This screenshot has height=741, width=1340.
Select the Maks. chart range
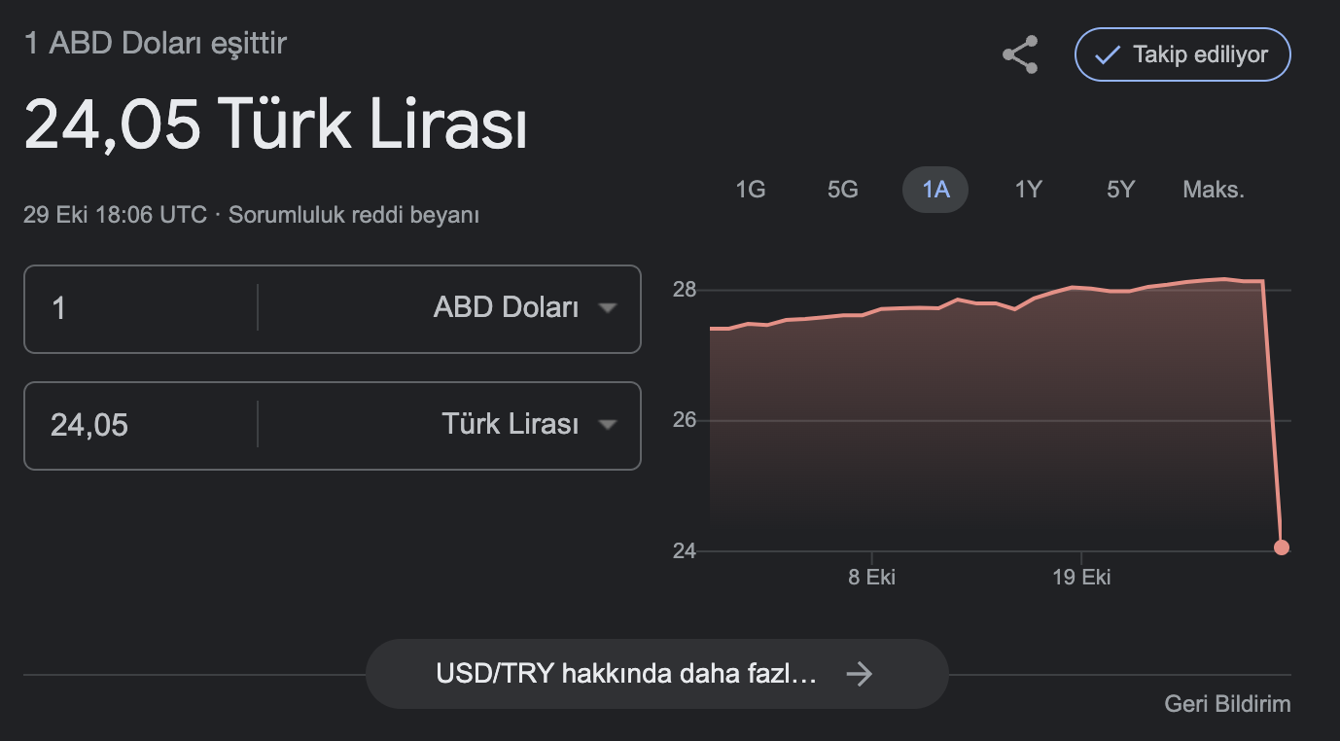[1214, 190]
